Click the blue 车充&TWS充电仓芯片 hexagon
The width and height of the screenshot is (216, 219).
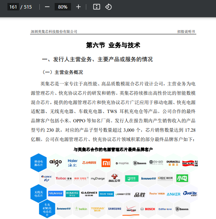click(x=47, y=209)
